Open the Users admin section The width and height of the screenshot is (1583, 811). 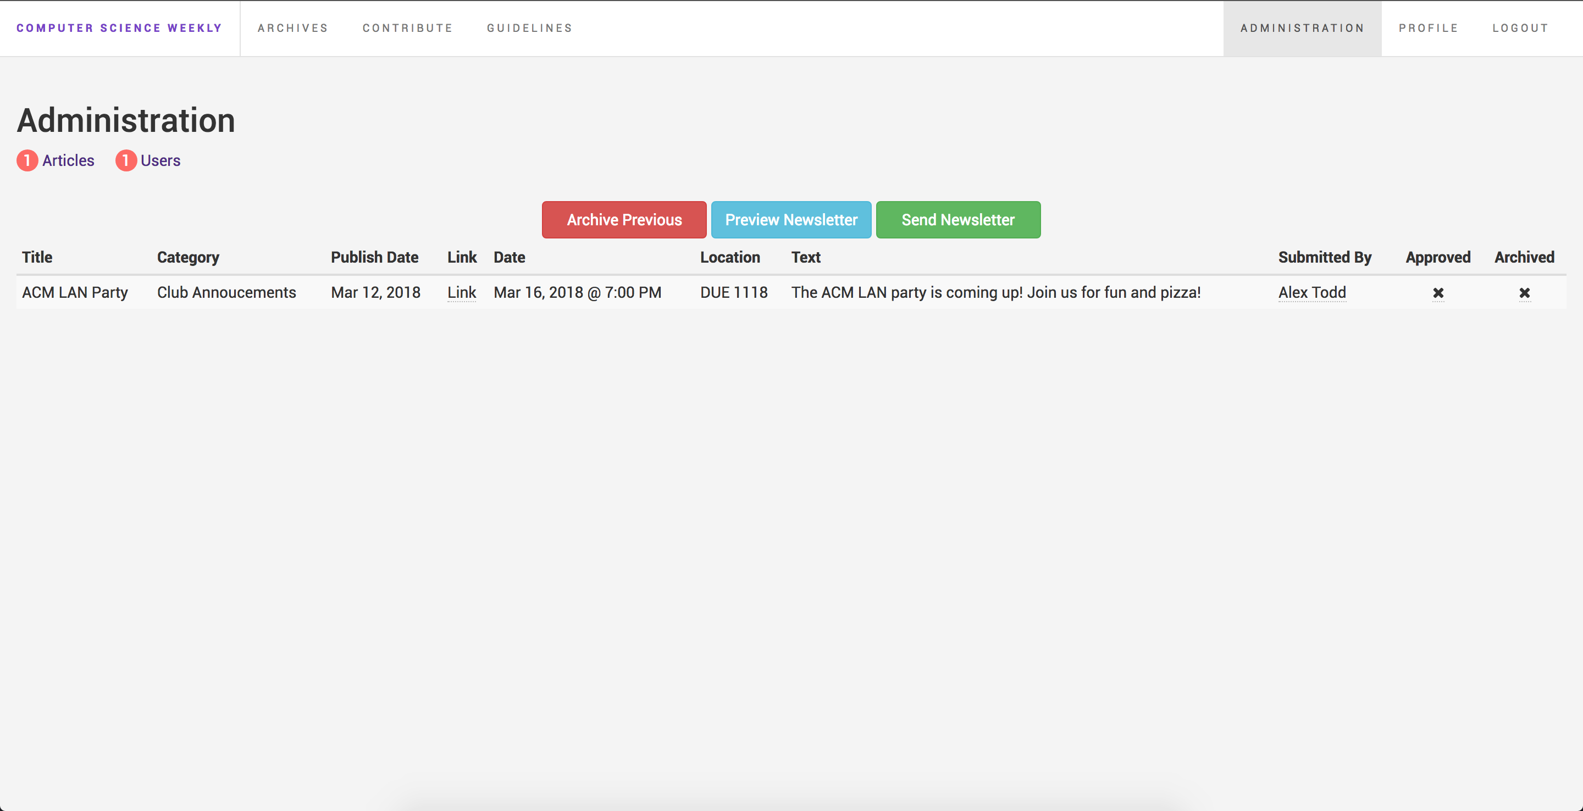[x=160, y=160]
